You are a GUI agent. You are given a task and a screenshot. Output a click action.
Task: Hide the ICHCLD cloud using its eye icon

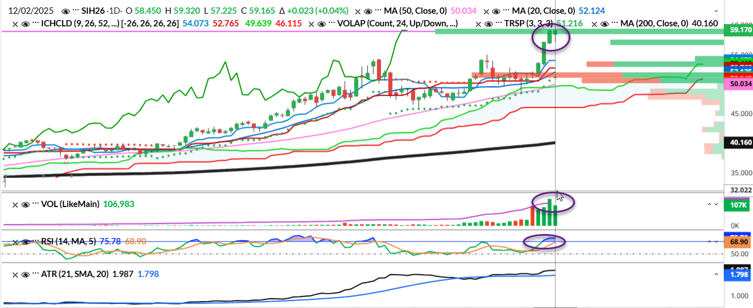tap(25, 24)
